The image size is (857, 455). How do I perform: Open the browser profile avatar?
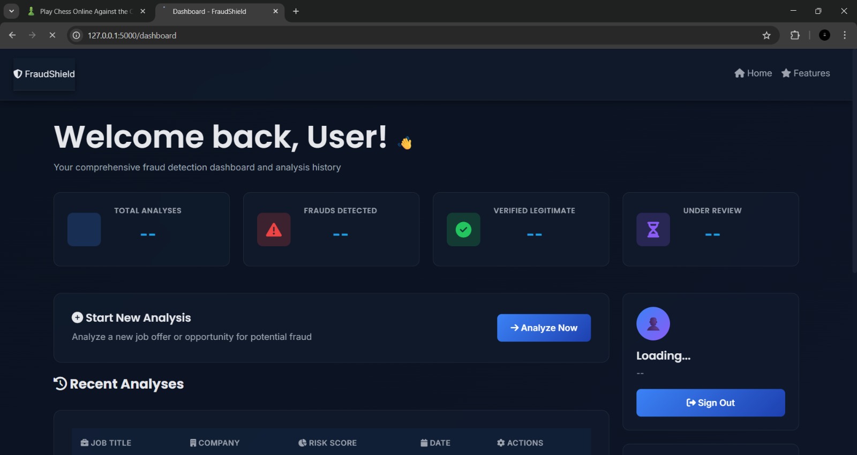[825, 35]
